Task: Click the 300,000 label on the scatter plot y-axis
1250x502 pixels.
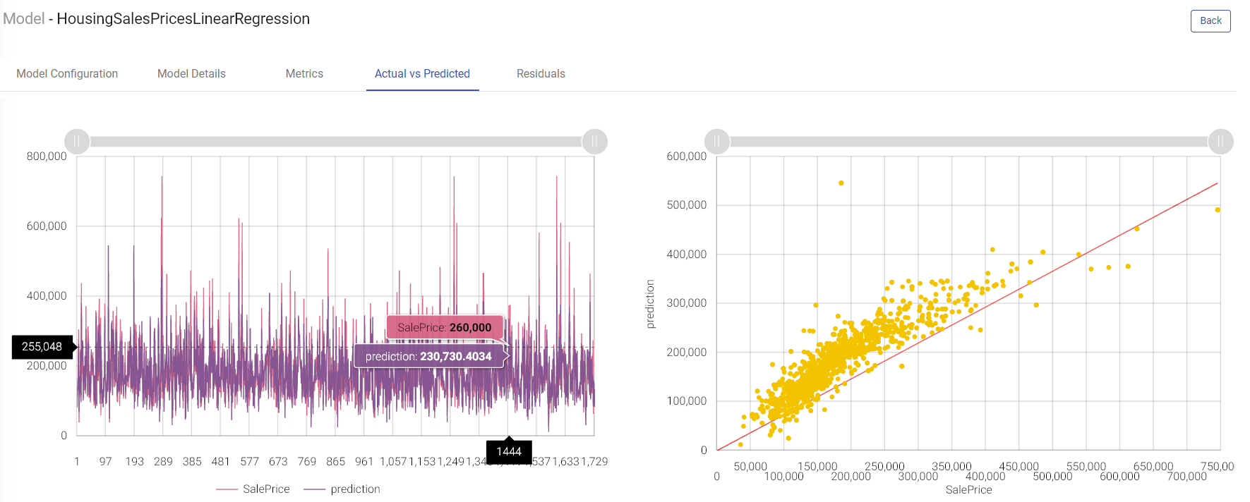Action: click(687, 302)
